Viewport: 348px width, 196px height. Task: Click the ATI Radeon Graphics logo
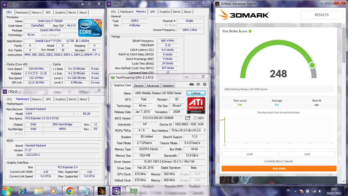pos(196,105)
